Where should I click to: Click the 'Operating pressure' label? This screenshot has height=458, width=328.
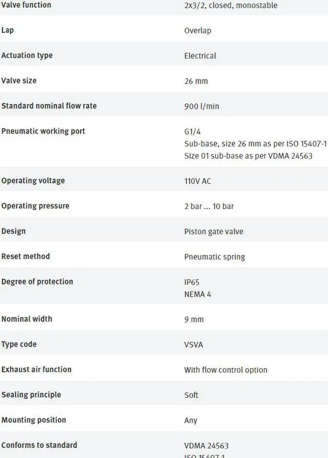click(35, 206)
